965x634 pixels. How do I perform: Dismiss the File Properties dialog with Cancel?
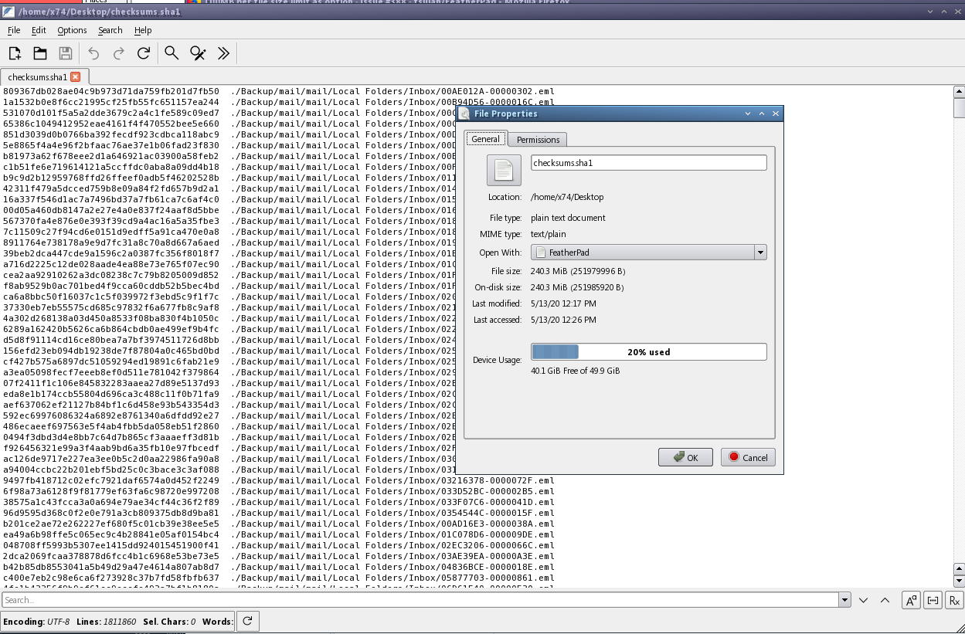point(746,456)
